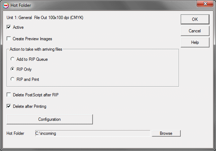Browse for a hot folder location
Image resolution: width=216 pixels, height=151 pixels.
166,133
